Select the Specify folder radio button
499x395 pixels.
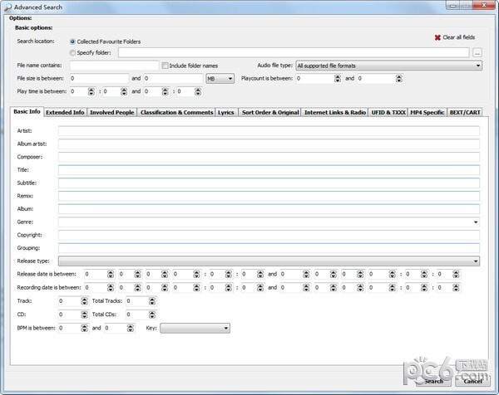(72, 53)
